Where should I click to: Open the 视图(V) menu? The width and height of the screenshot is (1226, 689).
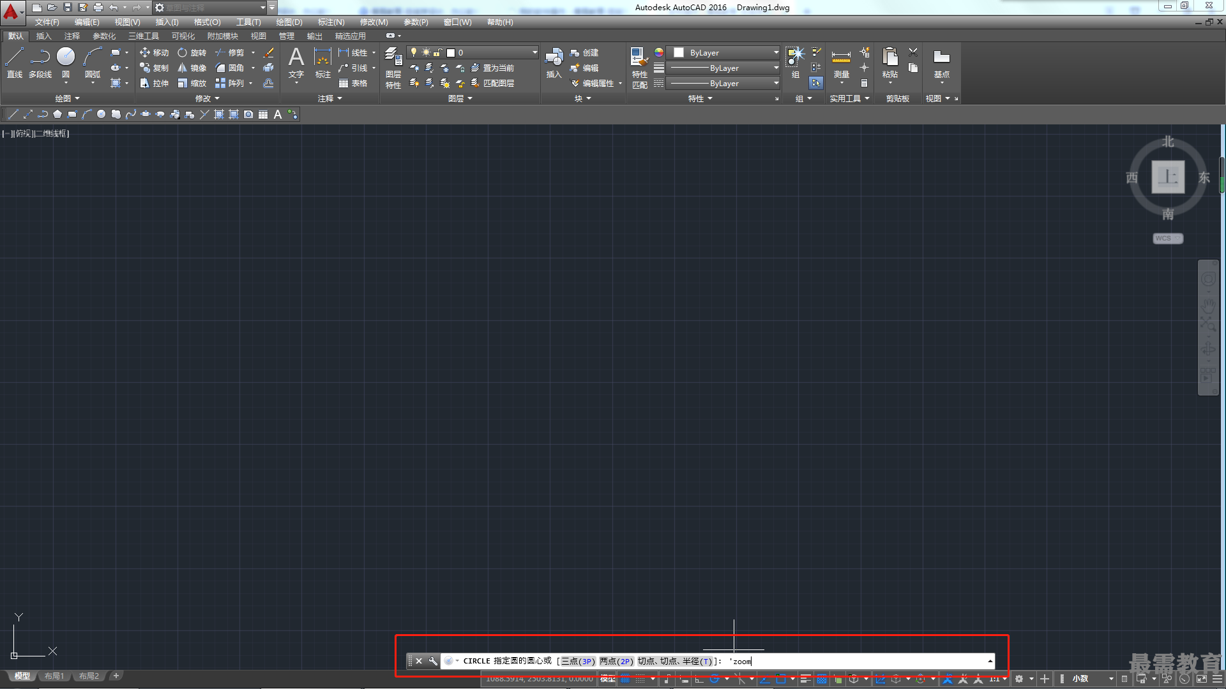(127, 22)
